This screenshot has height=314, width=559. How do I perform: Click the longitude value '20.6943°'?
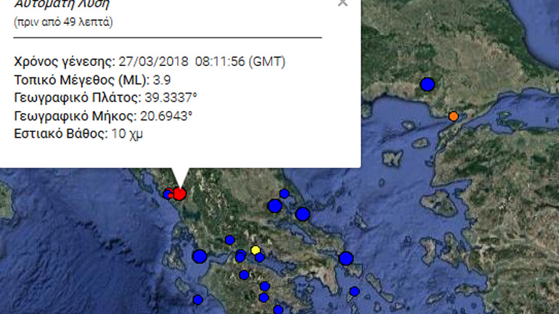click(x=166, y=116)
